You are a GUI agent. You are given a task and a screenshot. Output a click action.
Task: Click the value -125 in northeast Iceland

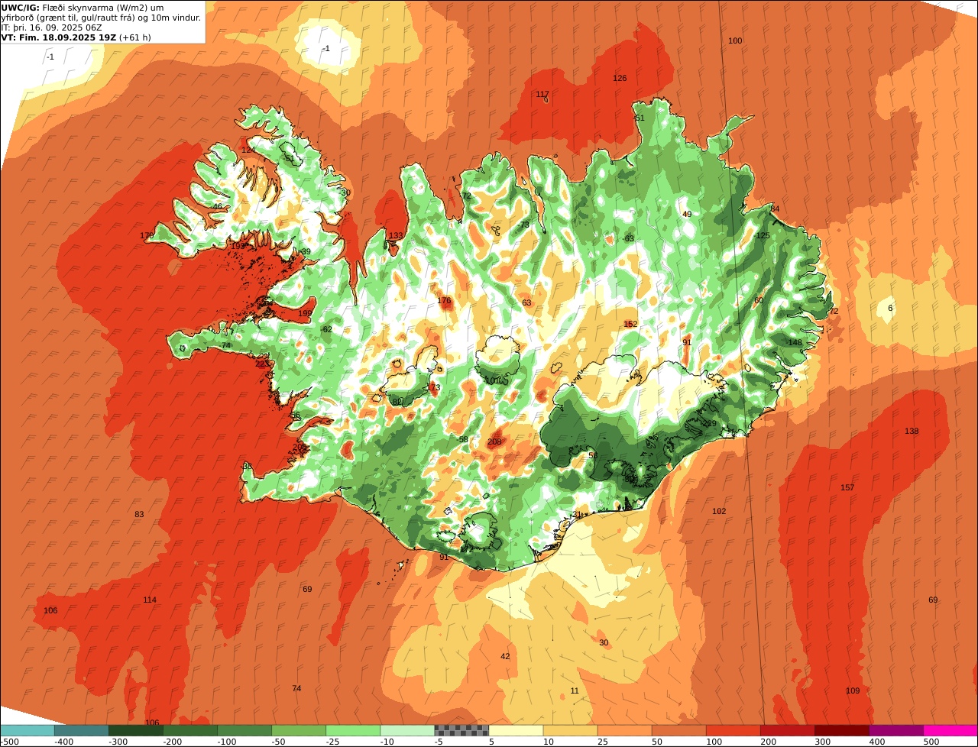click(762, 236)
